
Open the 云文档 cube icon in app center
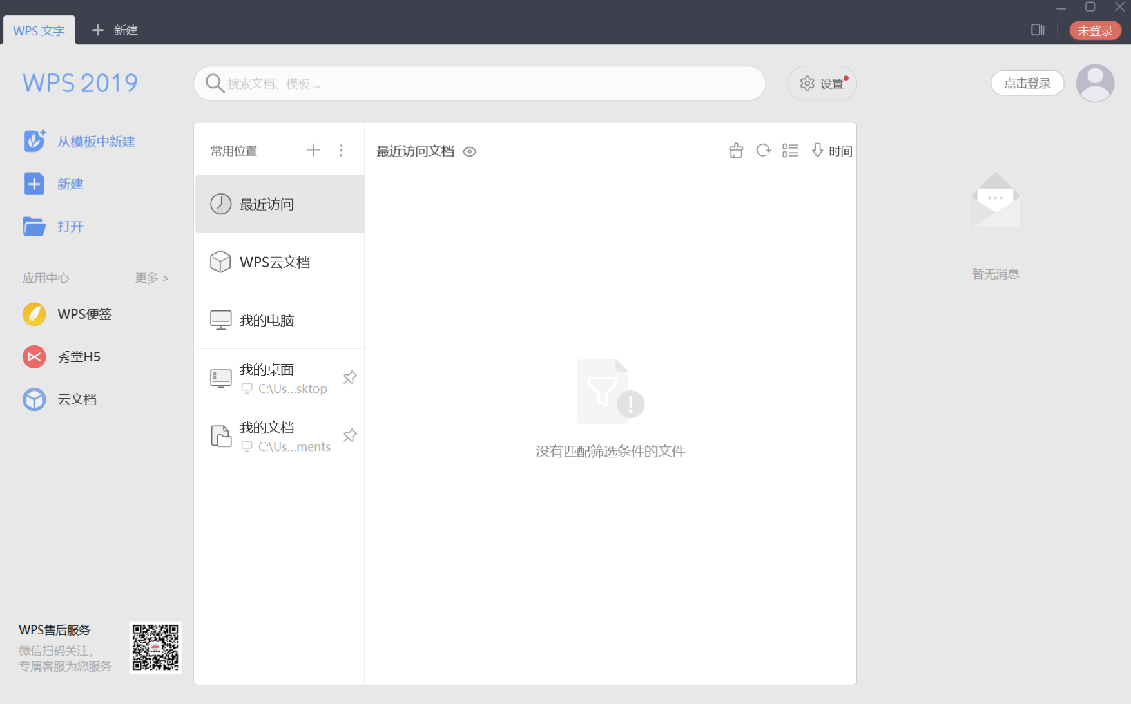point(34,399)
